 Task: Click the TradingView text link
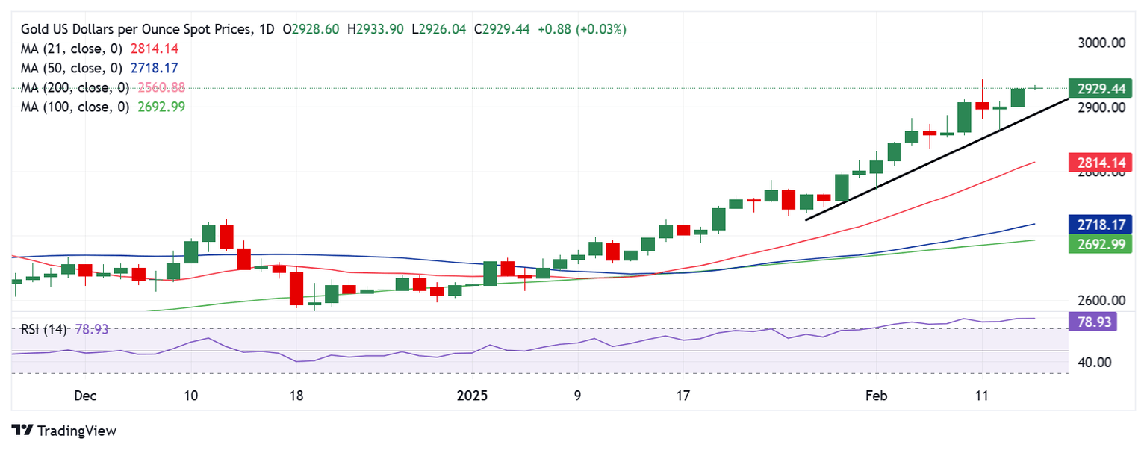coord(76,431)
